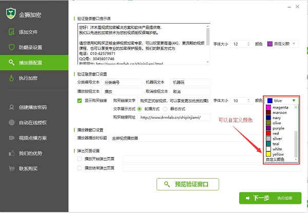Choose red from color list
This screenshot has width=308, height=213.
point(280,133)
